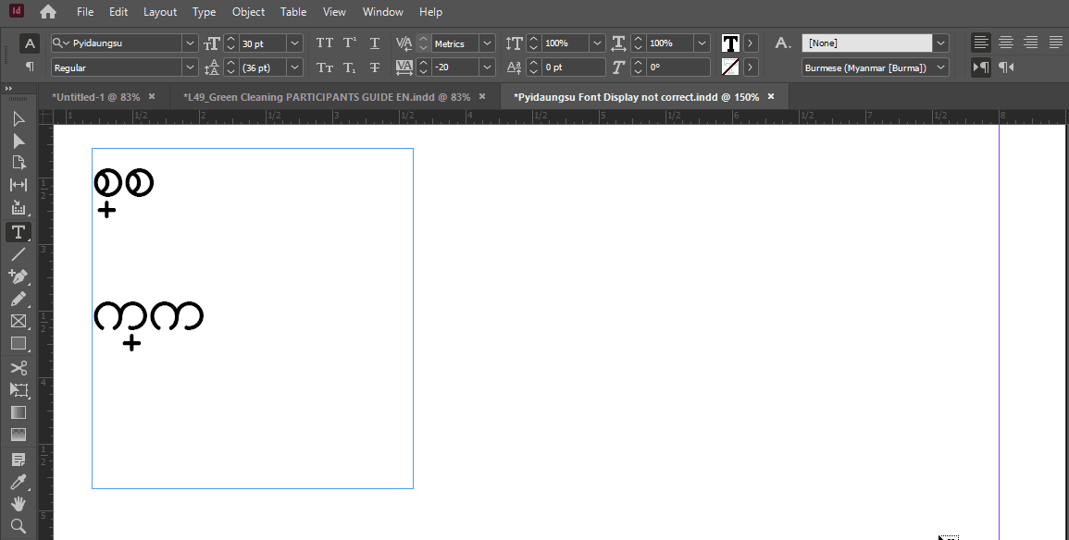This screenshot has height=540, width=1069.
Task: Select the Note tool
Action: pyautogui.click(x=19, y=460)
